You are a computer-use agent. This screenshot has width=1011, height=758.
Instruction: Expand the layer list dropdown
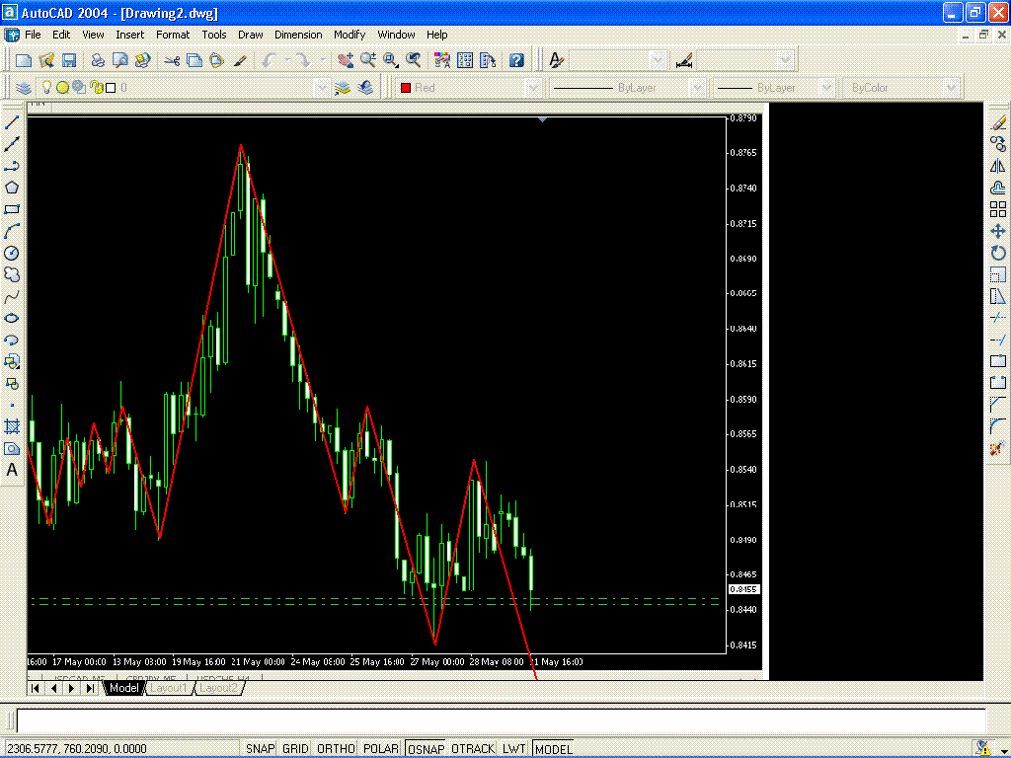click(x=321, y=88)
